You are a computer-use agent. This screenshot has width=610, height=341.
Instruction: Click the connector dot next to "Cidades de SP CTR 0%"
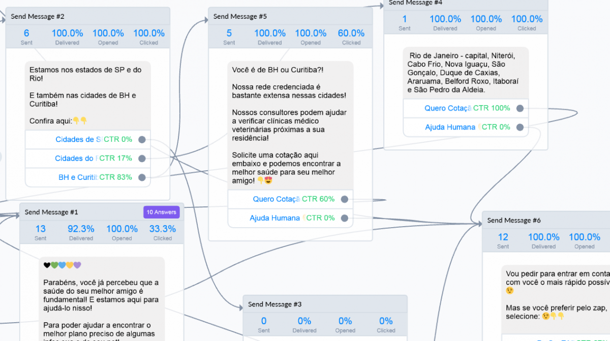(x=141, y=139)
